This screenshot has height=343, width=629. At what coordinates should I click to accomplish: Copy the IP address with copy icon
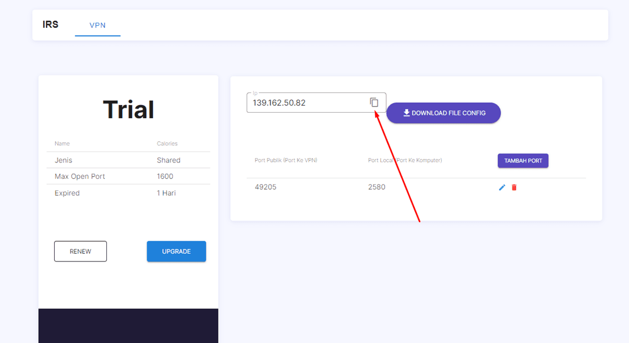point(374,102)
